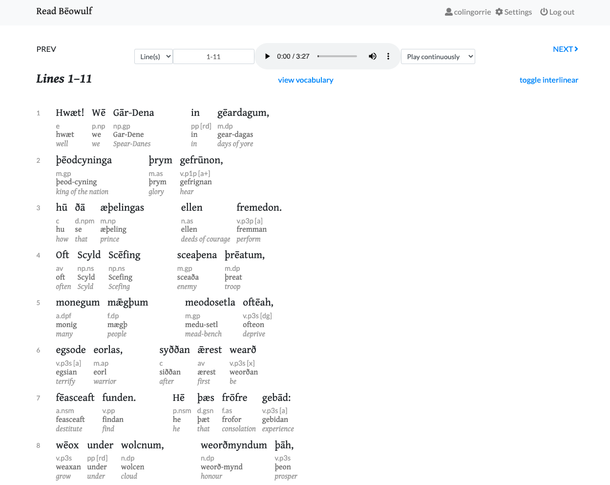Screen dimensions: 610x485
Task: Click the word æþelingas
Action: click(x=122, y=208)
